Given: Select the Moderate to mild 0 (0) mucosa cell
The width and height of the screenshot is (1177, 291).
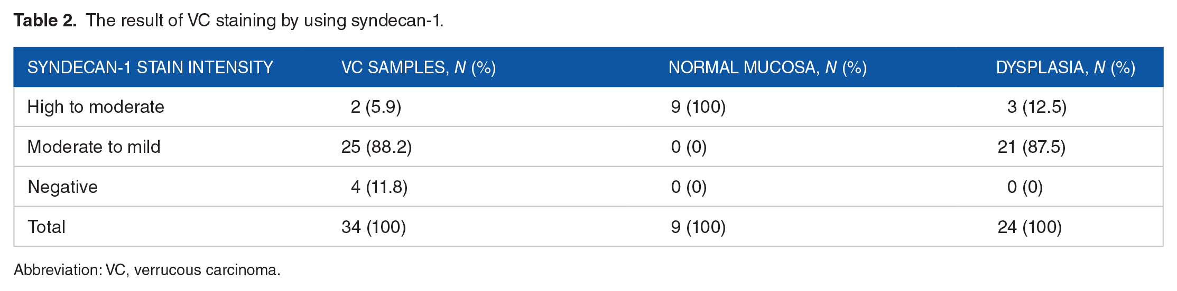Looking at the screenshot, I should (x=689, y=147).
